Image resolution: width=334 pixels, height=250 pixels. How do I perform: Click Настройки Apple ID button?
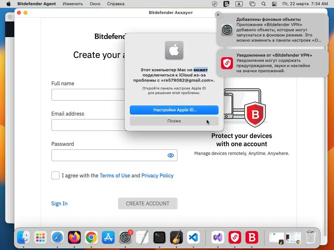(x=174, y=110)
